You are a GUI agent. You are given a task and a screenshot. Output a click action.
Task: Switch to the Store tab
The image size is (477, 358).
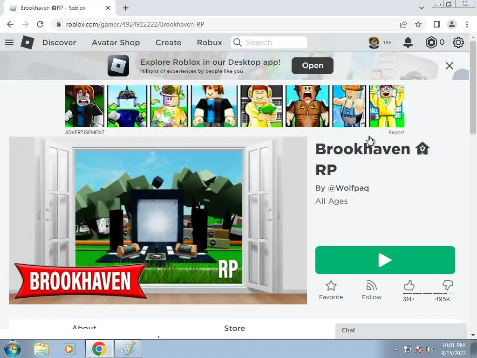click(234, 328)
